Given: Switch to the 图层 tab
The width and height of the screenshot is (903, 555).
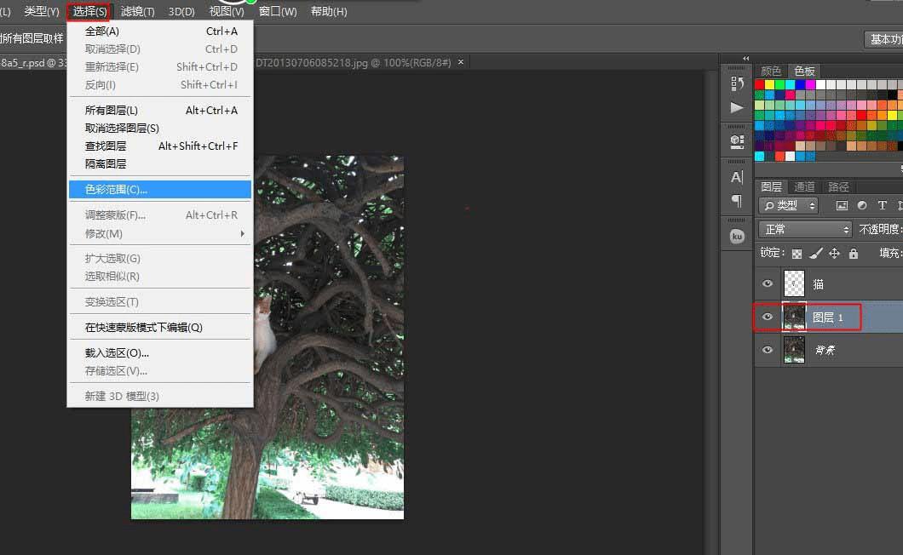Looking at the screenshot, I should 771,186.
